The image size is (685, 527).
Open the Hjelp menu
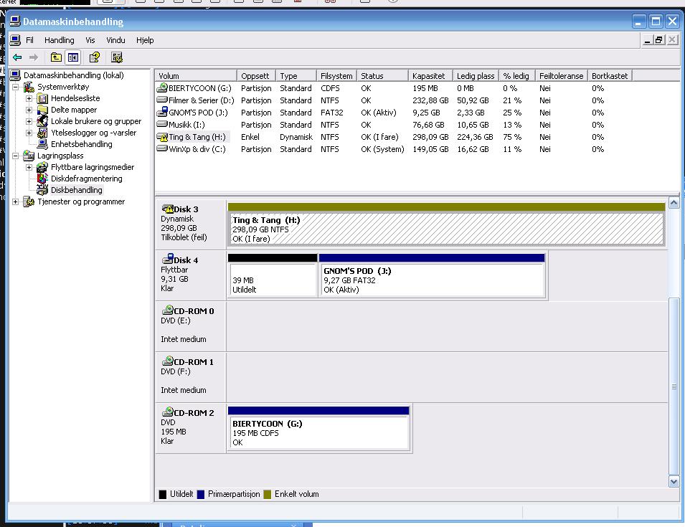pyautogui.click(x=145, y=40)
